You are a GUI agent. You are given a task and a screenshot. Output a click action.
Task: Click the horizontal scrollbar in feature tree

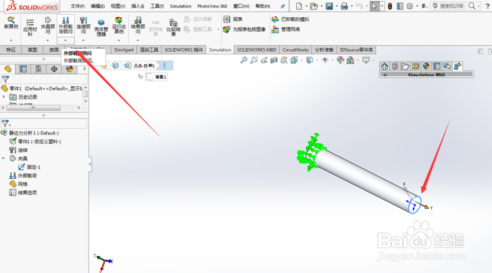coord(33,108)
